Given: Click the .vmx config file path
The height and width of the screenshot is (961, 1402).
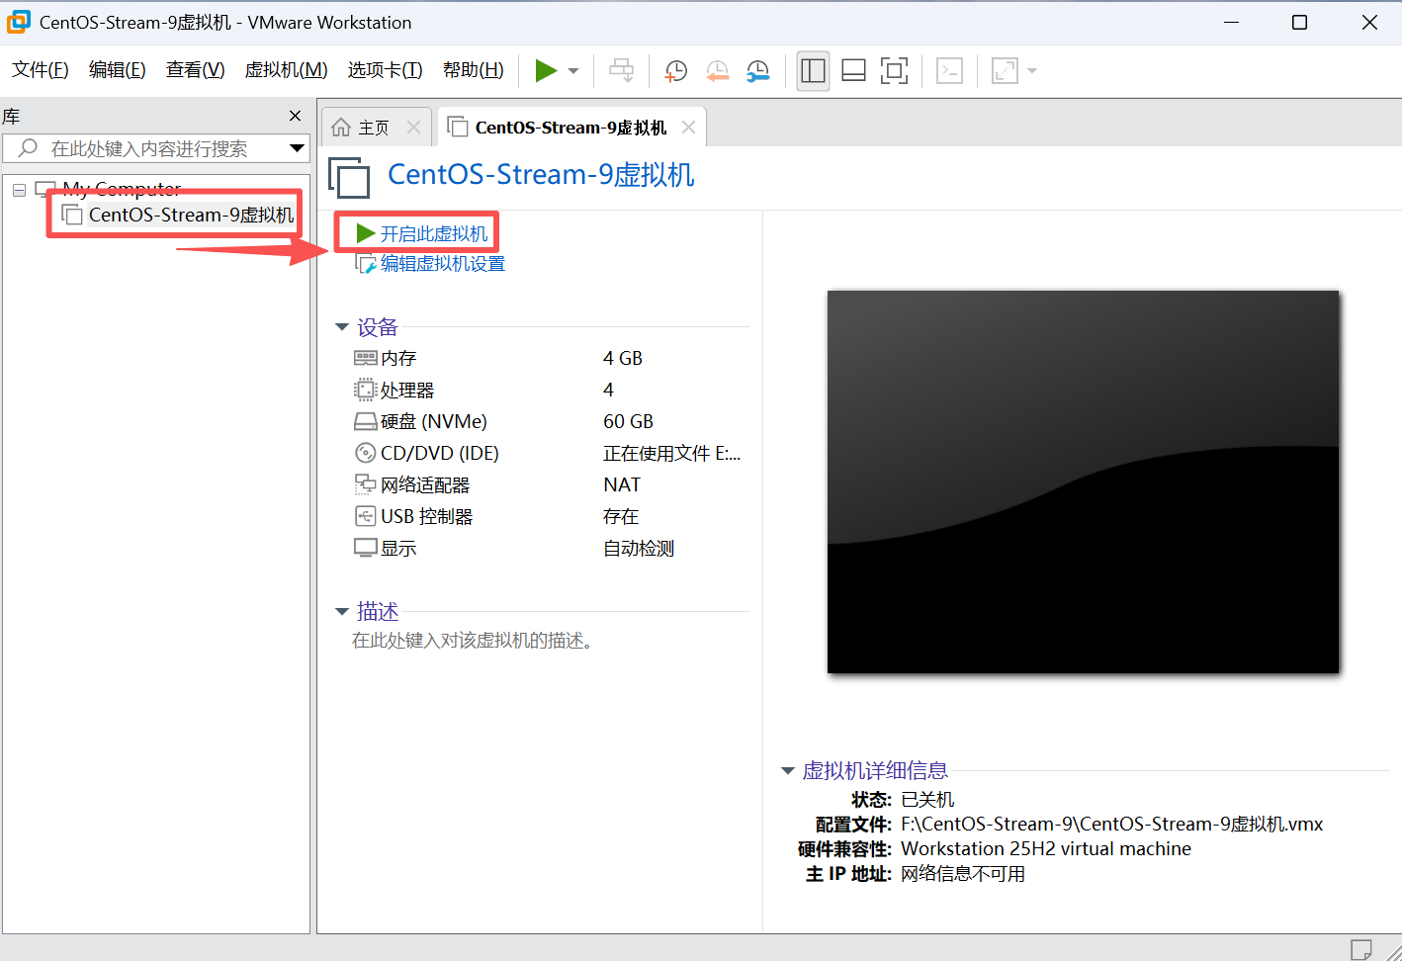Looking at the screenshot, I should click(x=1111, y=824).
